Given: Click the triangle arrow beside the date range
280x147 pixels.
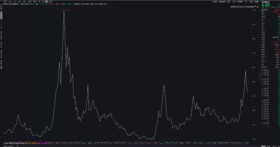Looking at the screenshot, I should tap(256, 6).
